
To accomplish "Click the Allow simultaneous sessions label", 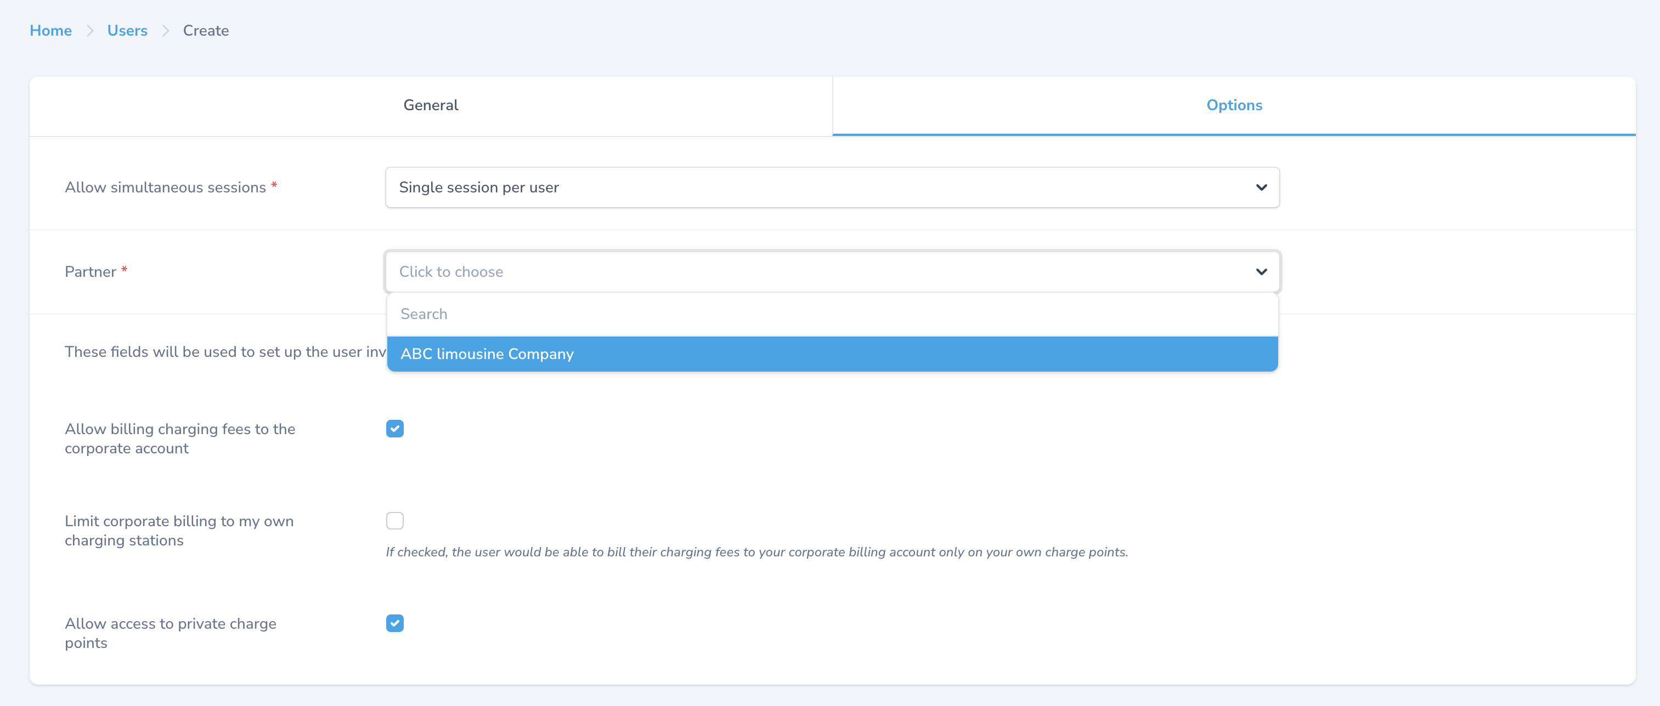I will [x=165, y=187].
